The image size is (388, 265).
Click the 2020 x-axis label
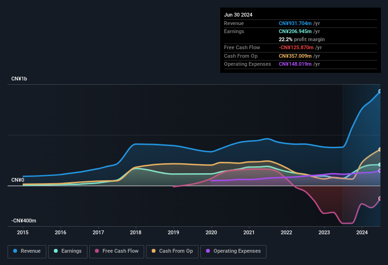[211, 232]
